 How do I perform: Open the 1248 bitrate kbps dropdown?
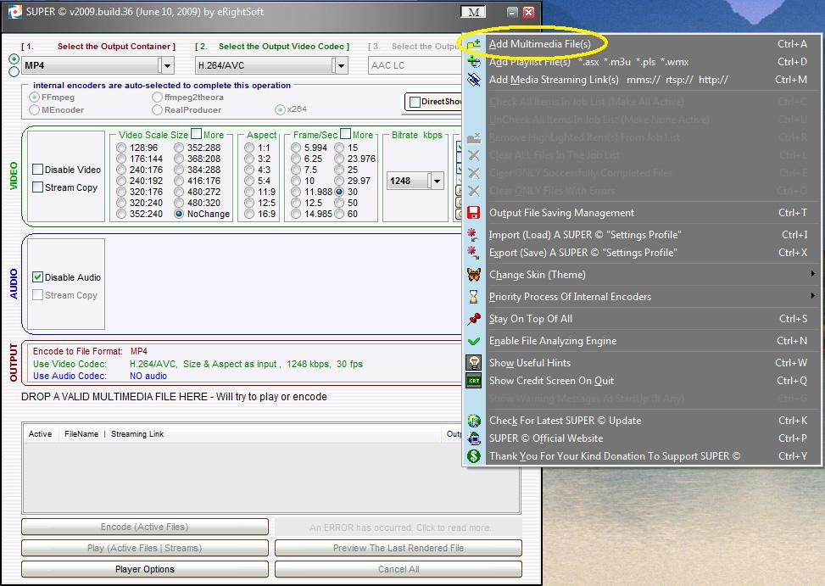(437, 181)
